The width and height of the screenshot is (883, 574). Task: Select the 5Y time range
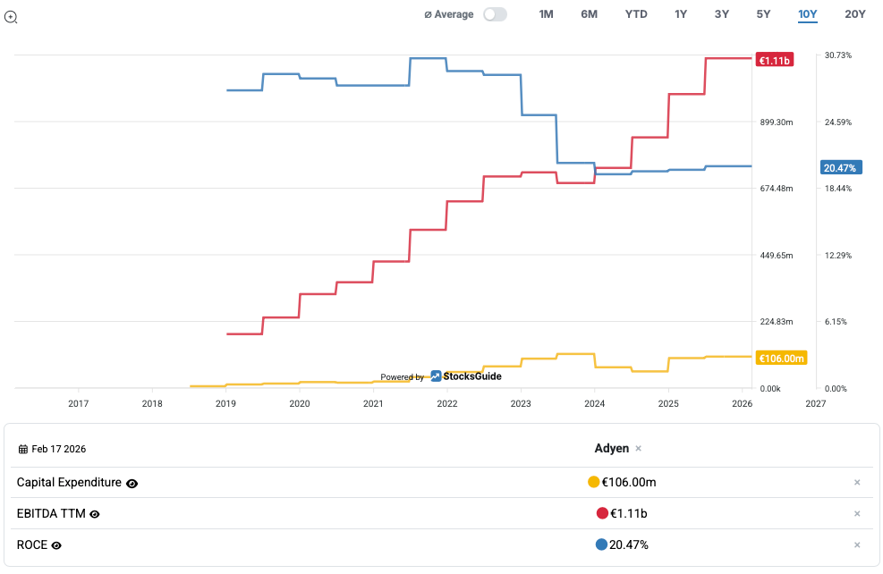coord(763,14)
